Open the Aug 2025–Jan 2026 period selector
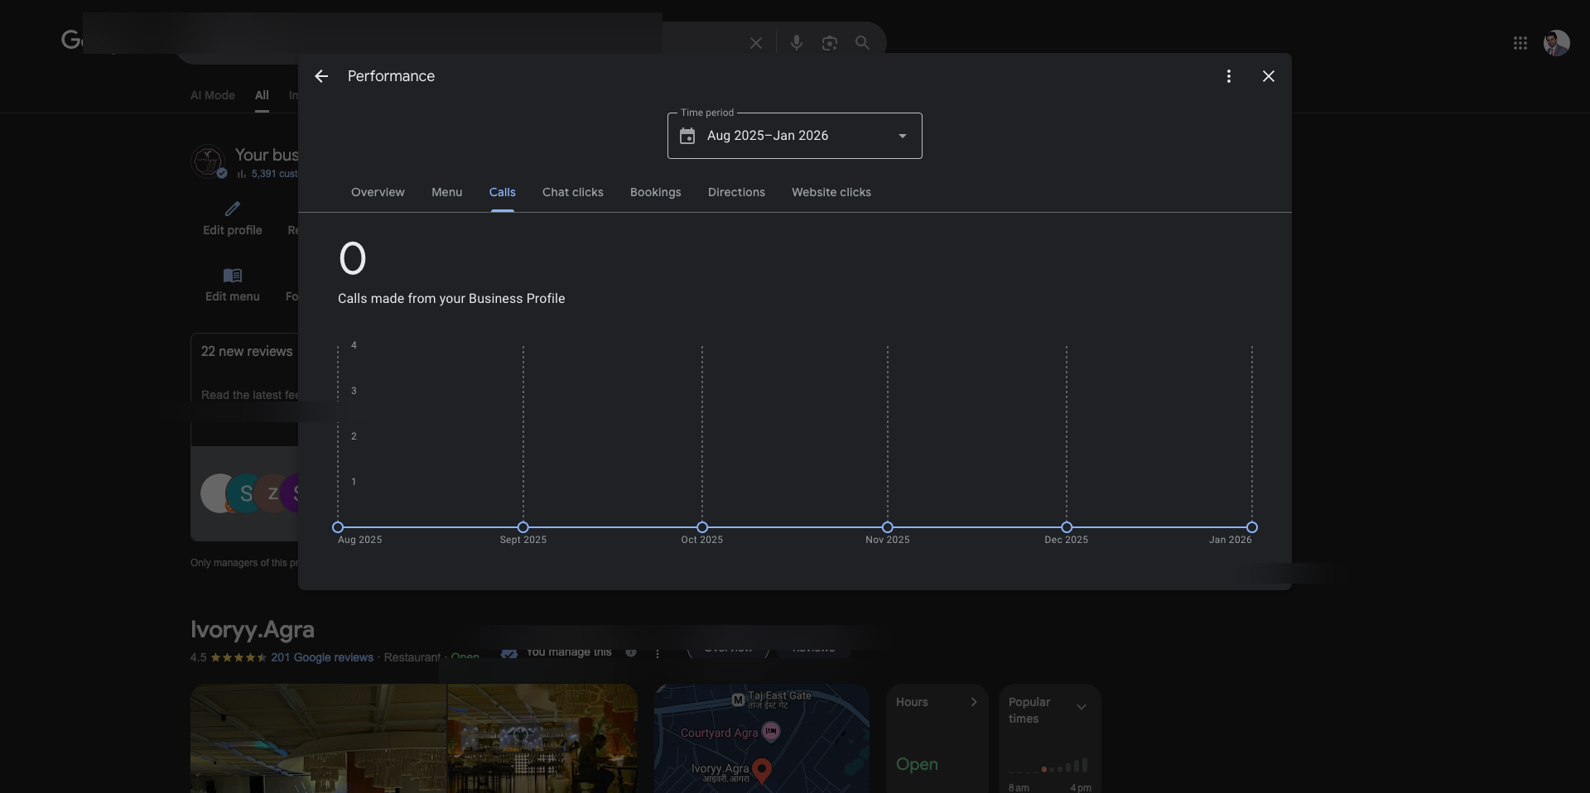Image resolution: width=1590 pixels, height=793 pixels. click(x=795, y=136)
